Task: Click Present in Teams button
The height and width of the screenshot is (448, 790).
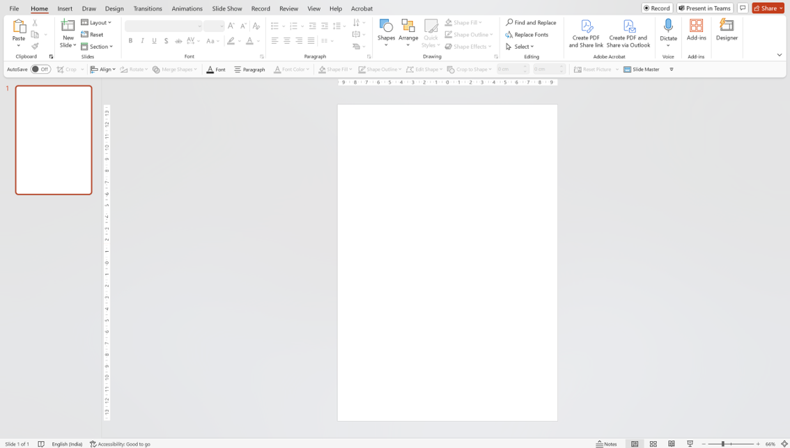Action: coord(704,8)
